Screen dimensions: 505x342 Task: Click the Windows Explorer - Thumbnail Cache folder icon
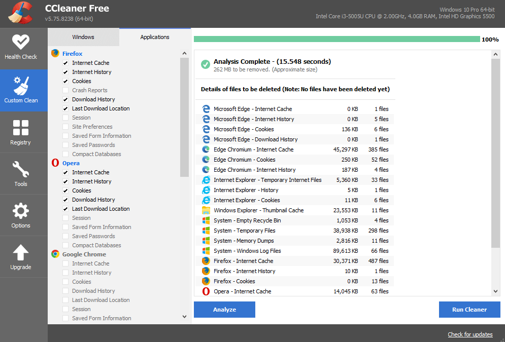[x=206, y=210]
